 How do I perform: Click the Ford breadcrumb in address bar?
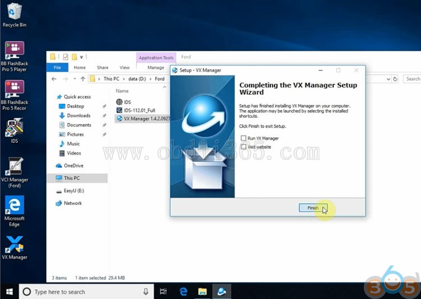[x=159, y=79]
